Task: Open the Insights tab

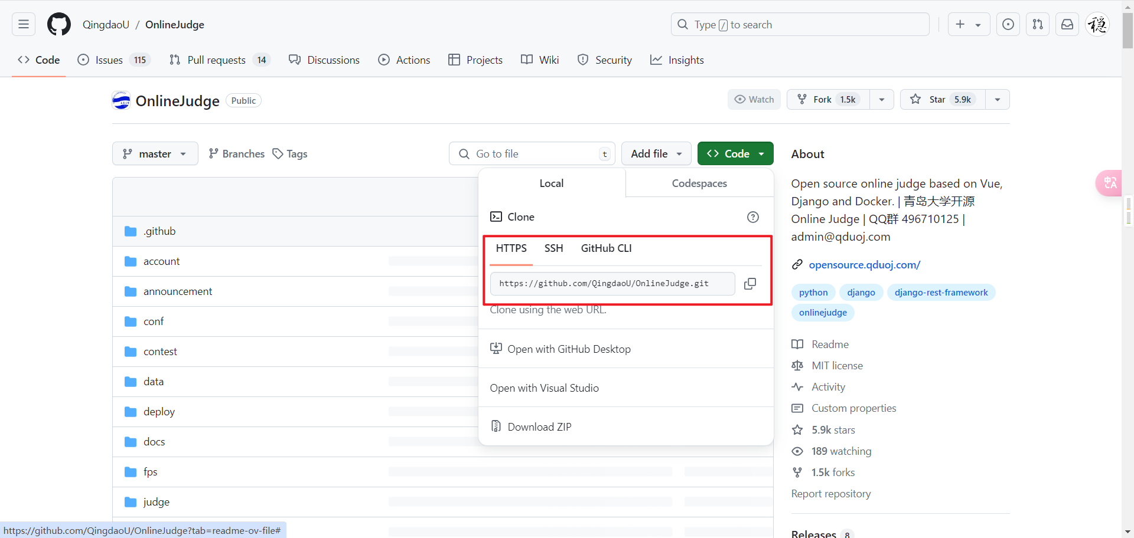Action: pos(677,60)
